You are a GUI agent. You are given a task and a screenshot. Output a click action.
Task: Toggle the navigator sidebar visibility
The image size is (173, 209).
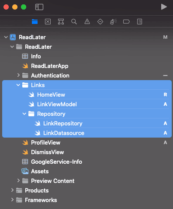39,7
